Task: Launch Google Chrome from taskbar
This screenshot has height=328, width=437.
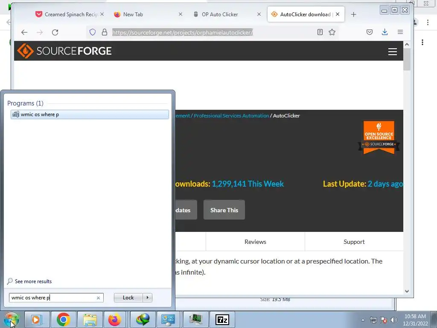Action: (64, 319)
